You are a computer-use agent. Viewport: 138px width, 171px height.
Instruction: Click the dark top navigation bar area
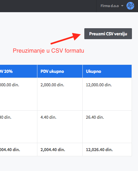point(48,6)
